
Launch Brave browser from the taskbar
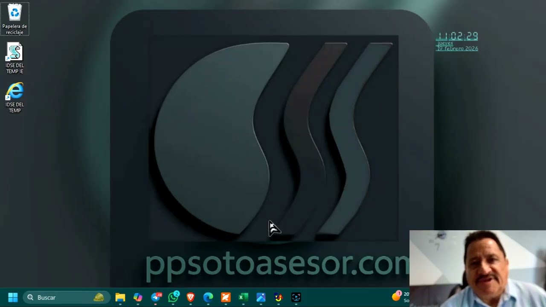191,297
